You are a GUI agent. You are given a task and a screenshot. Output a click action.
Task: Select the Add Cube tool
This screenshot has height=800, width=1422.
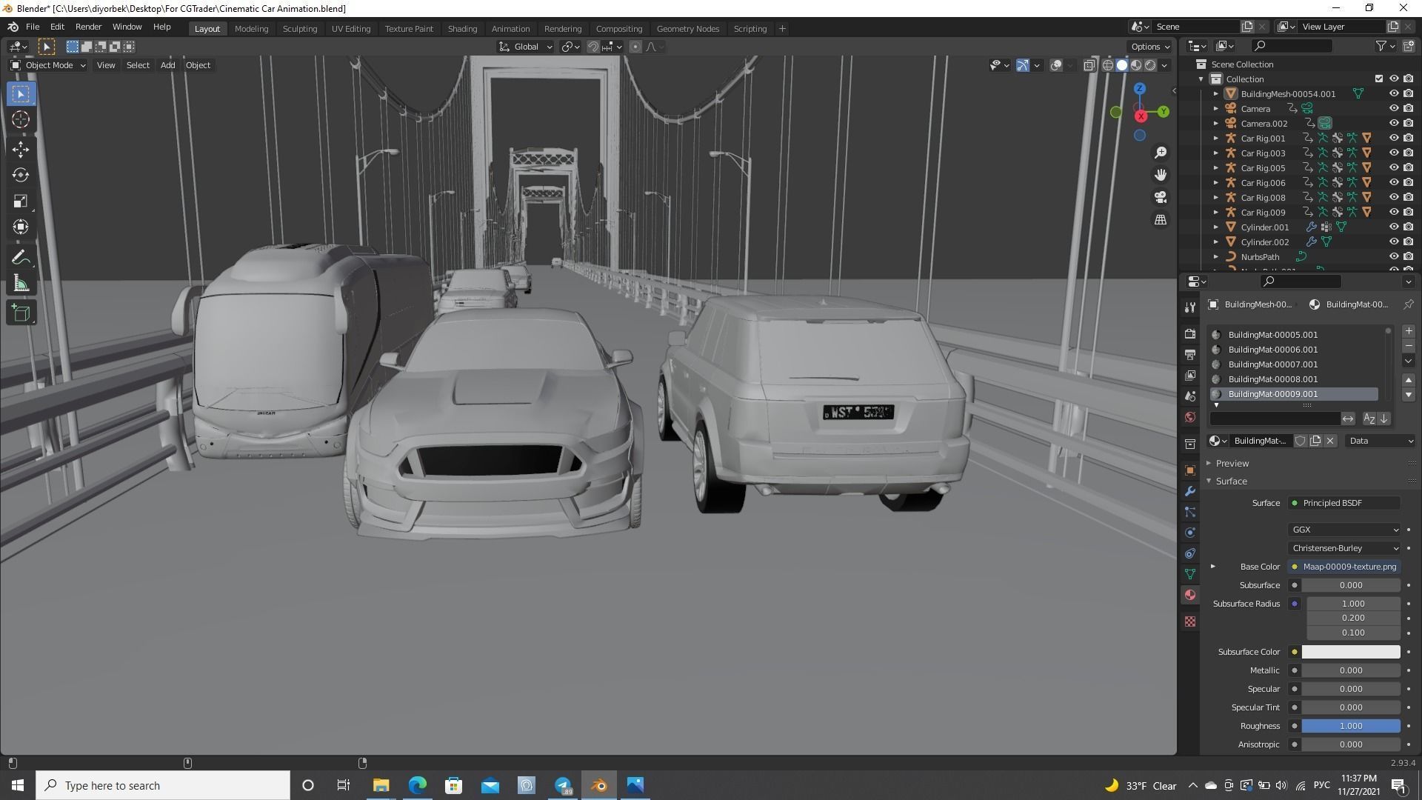tap(21, 313)
